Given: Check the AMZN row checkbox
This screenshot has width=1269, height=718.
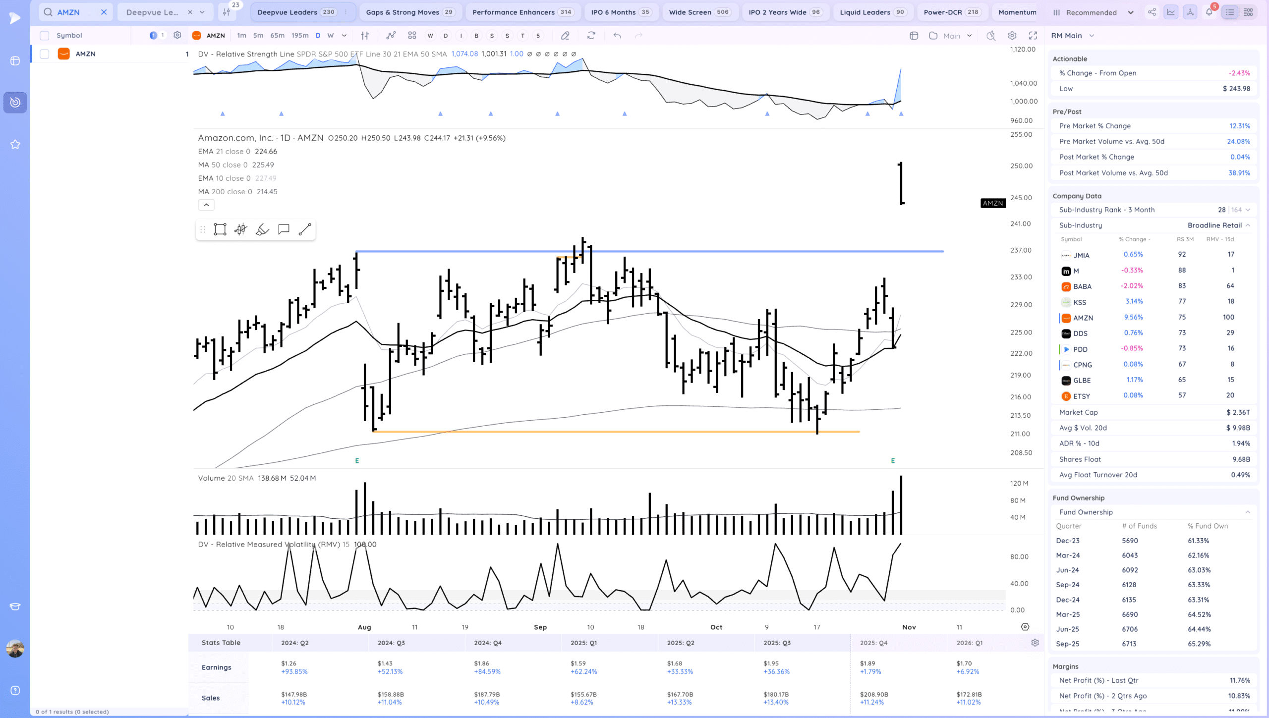Looking at the screenshot, I should (45, 54).
